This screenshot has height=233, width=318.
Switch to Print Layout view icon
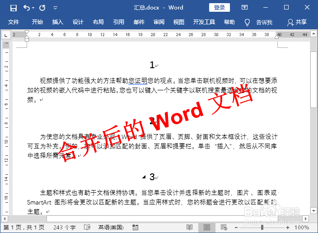pyautogui.click(x=207, y=228)
